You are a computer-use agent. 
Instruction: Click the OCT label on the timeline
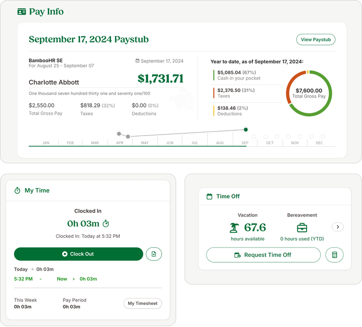(x=270, y=143)
